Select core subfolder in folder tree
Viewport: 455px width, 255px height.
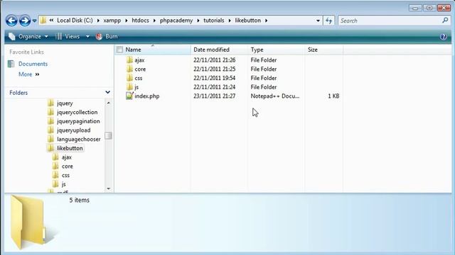point(68,166)
